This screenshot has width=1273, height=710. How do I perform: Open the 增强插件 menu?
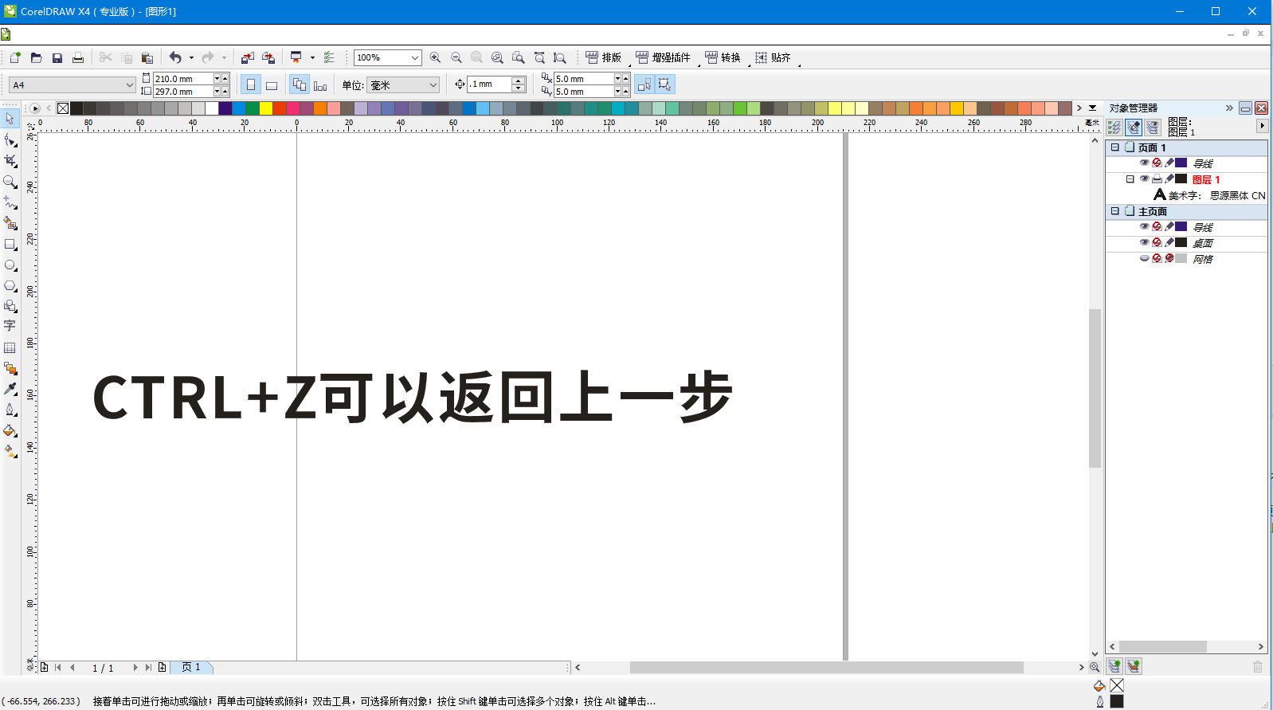point(663,57)
